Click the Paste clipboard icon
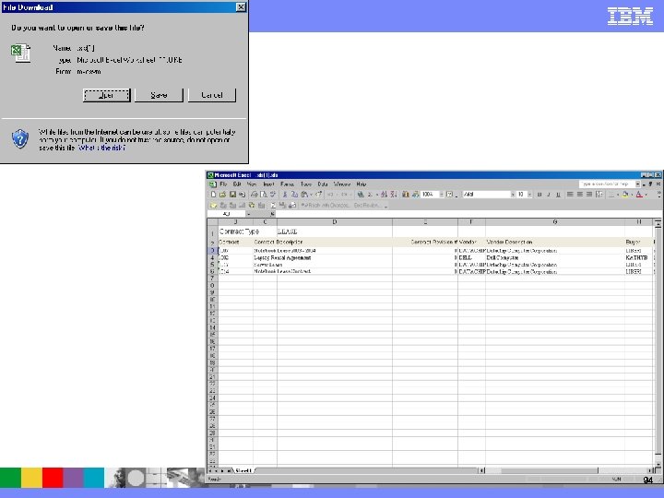The width and height of the screenshot is (664, 498). (x=304, y=195)
